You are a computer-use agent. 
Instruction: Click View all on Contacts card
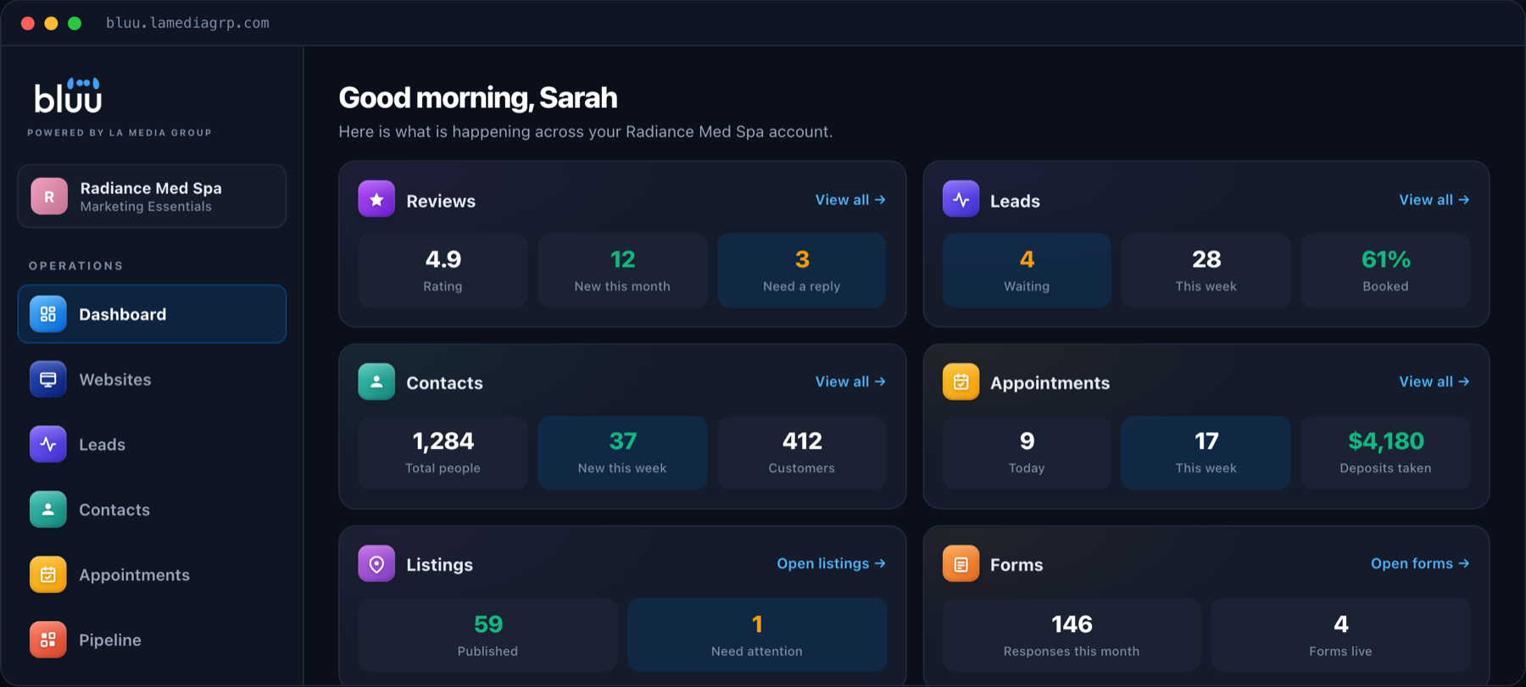click(850, 382)
